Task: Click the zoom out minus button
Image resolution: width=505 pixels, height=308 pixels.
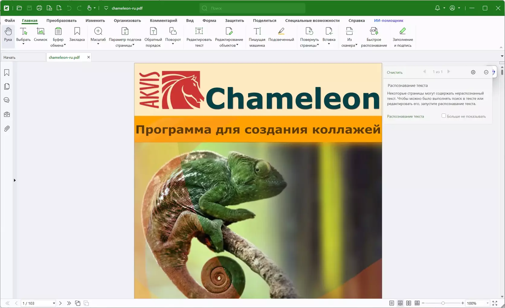Action: tap(423, 303)
